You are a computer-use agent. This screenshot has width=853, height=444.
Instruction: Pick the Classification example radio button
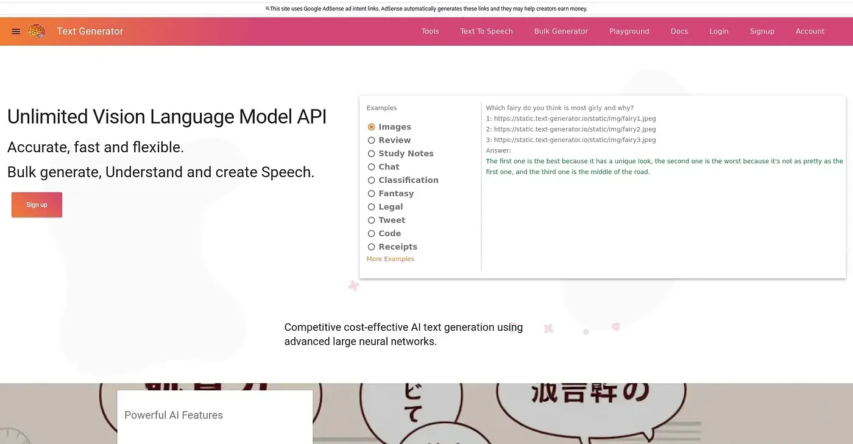coord(371,181)
